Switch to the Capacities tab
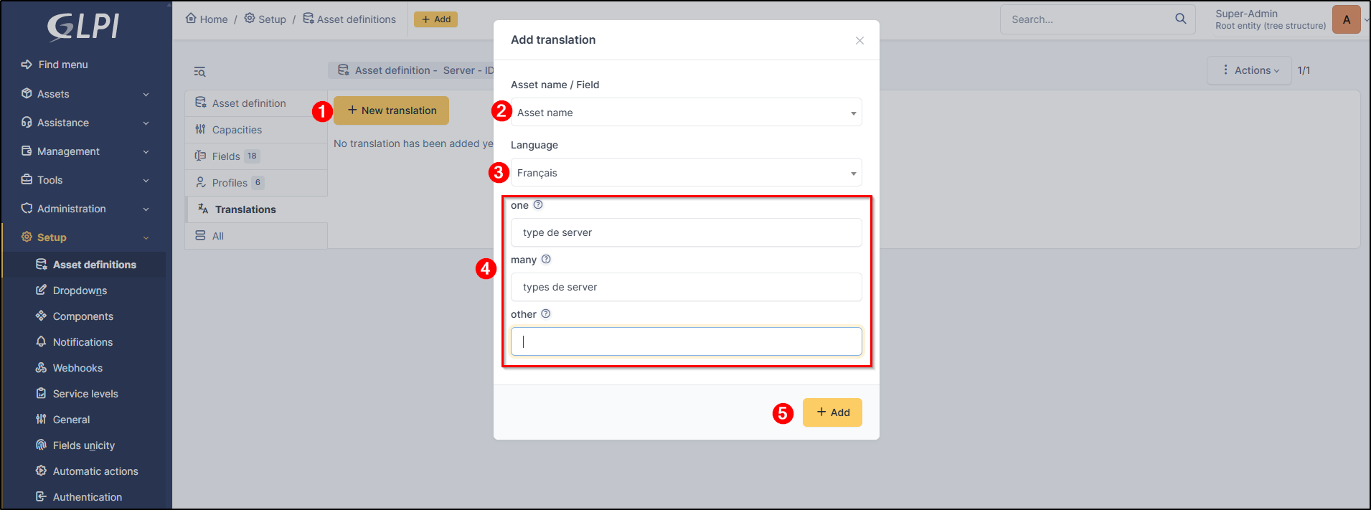The image size is (1371, 510). click(x=237, y=130)
